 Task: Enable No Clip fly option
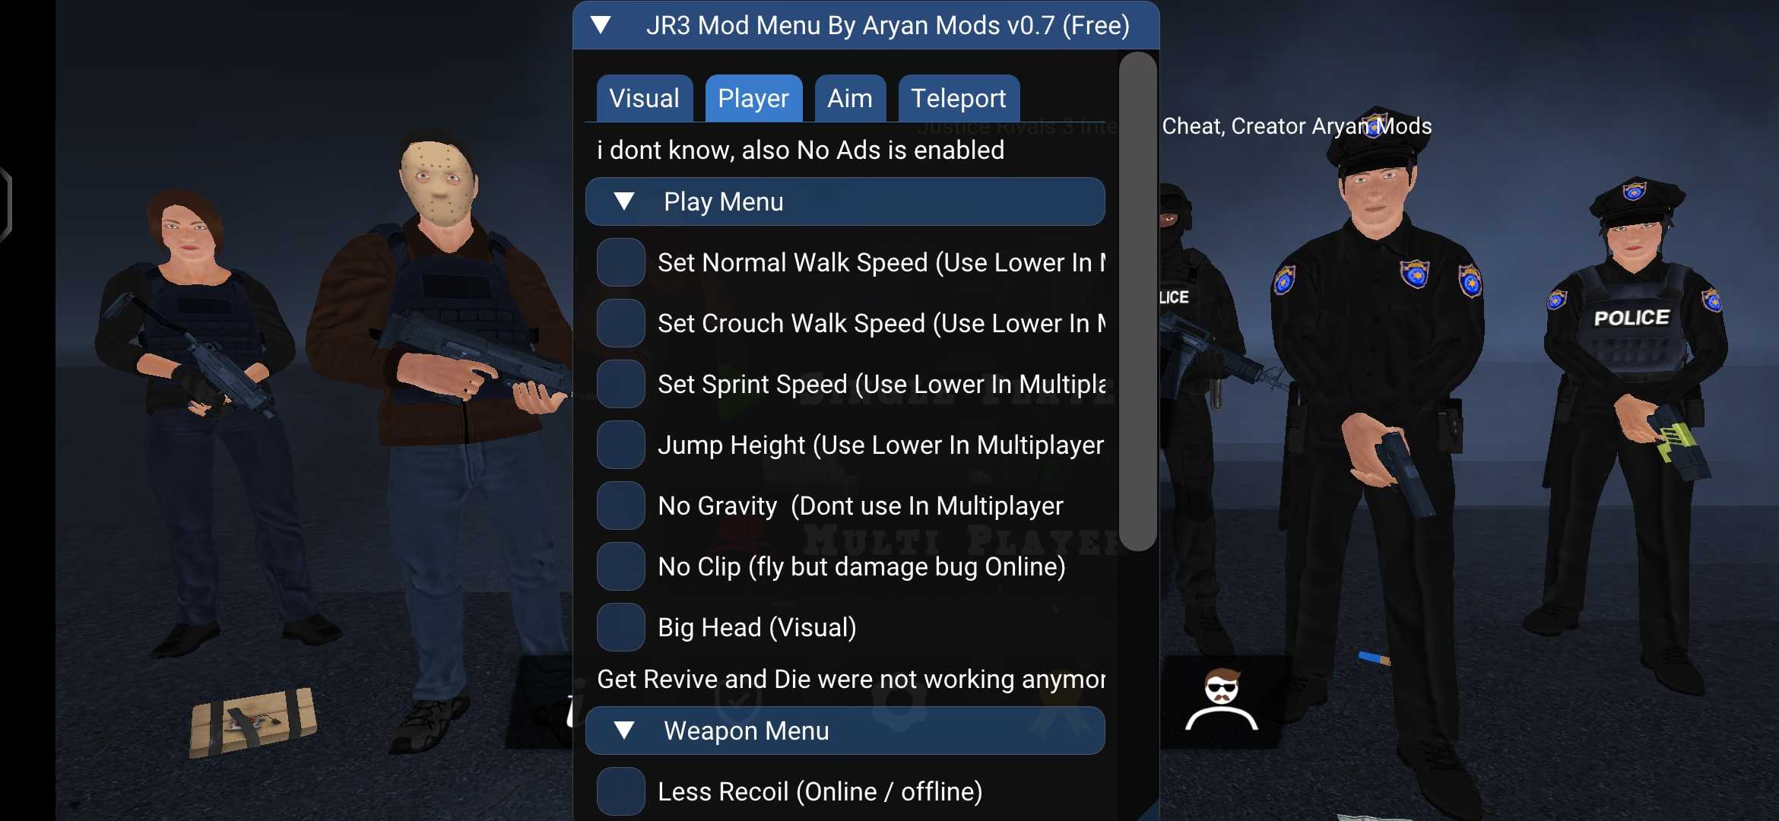pos(621,566)
